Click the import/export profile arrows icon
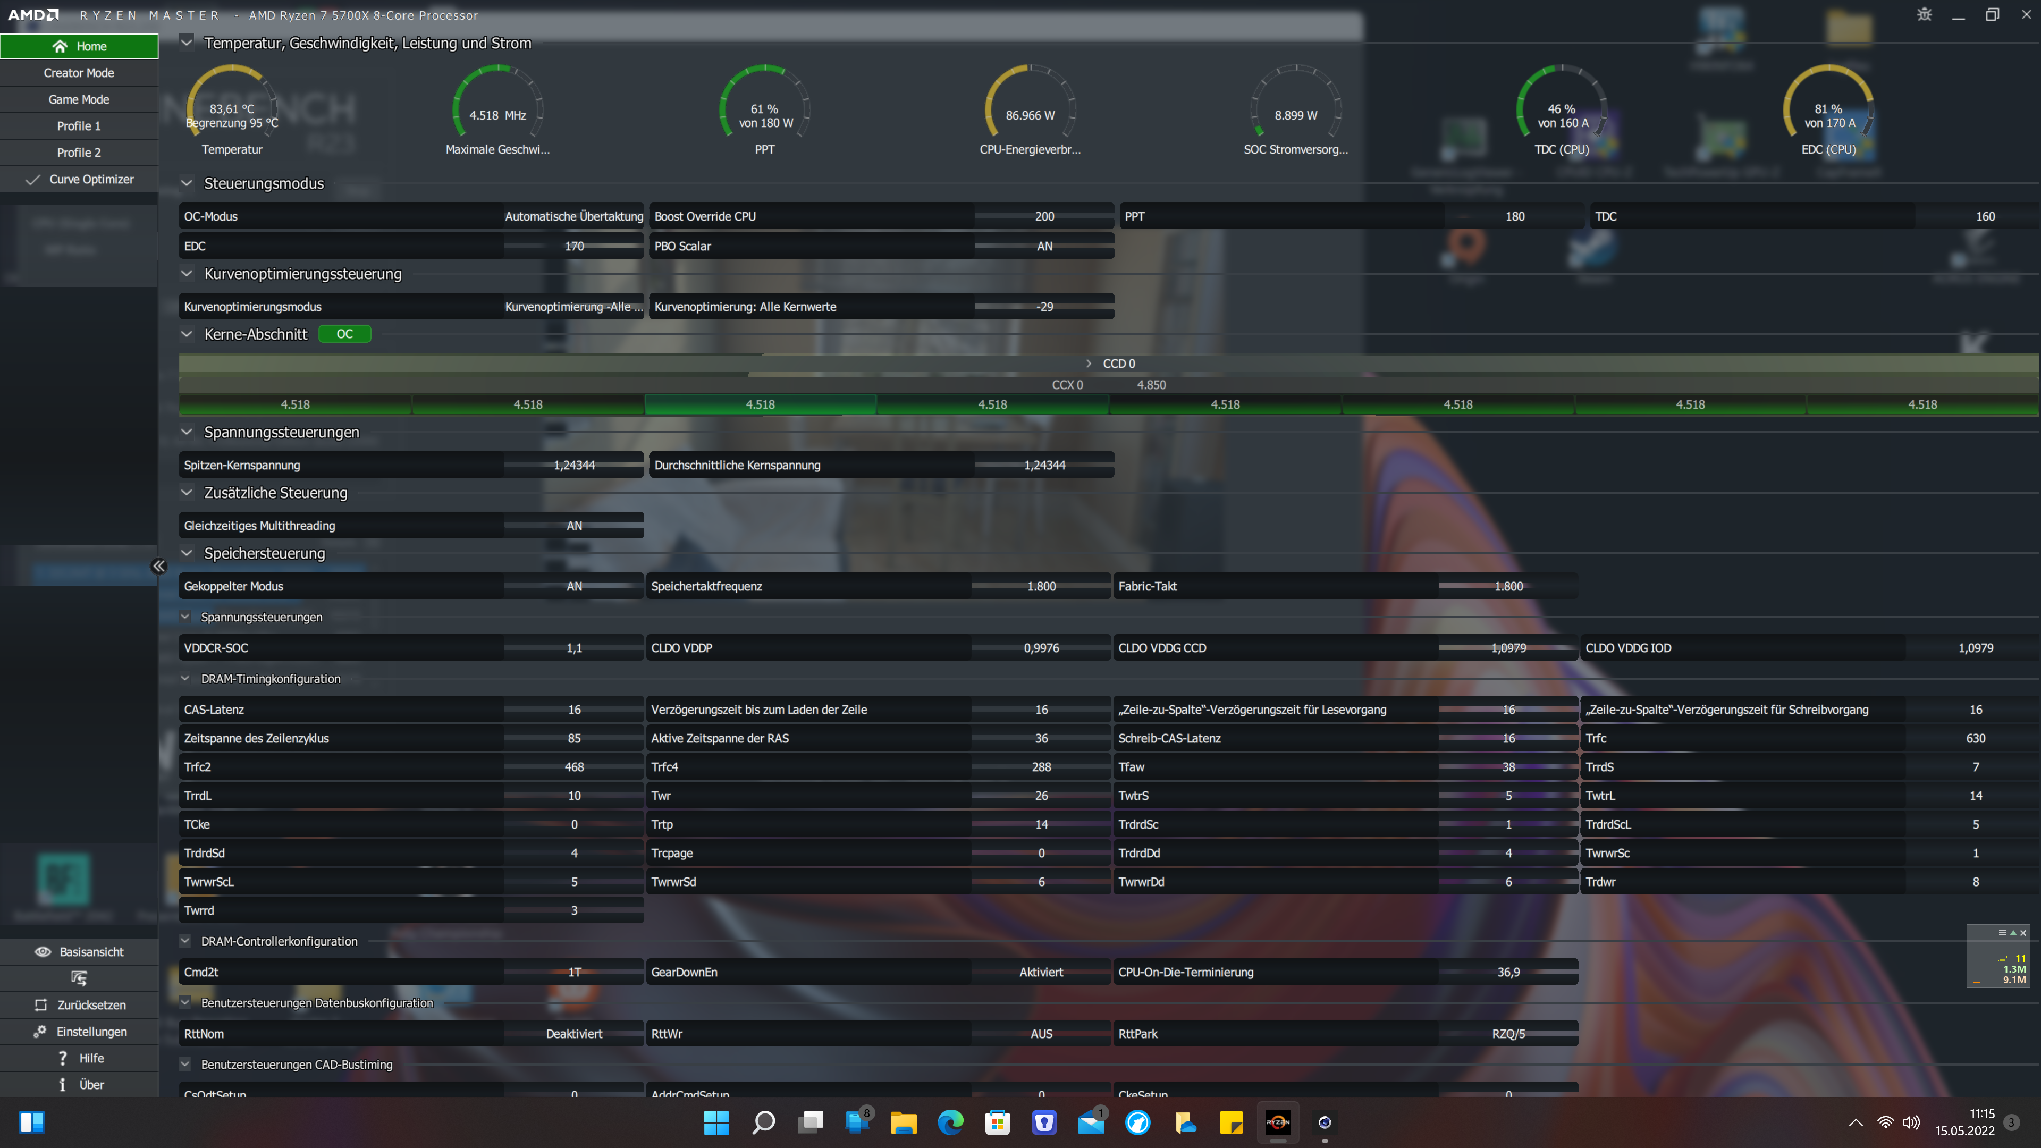Image resolution: width=2041 pixels, height=1148 pixels. [x=79, y=978]
